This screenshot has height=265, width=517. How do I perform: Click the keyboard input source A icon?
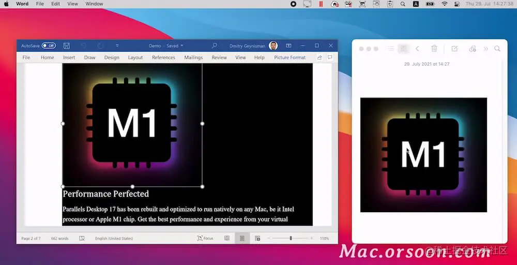[x=416, y=4]
